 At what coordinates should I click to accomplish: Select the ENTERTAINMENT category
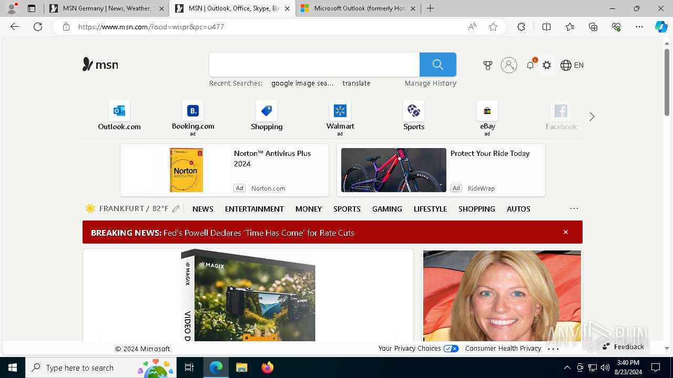click(x=254, y=209)
